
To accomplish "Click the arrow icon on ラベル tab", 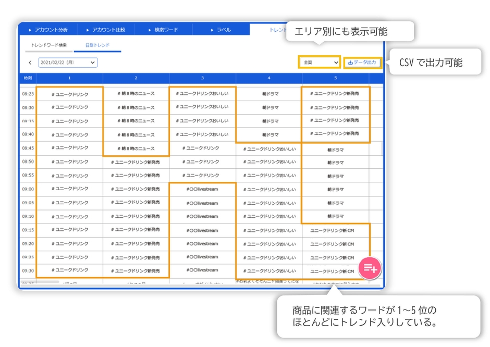I will click(x=213, y=29).
